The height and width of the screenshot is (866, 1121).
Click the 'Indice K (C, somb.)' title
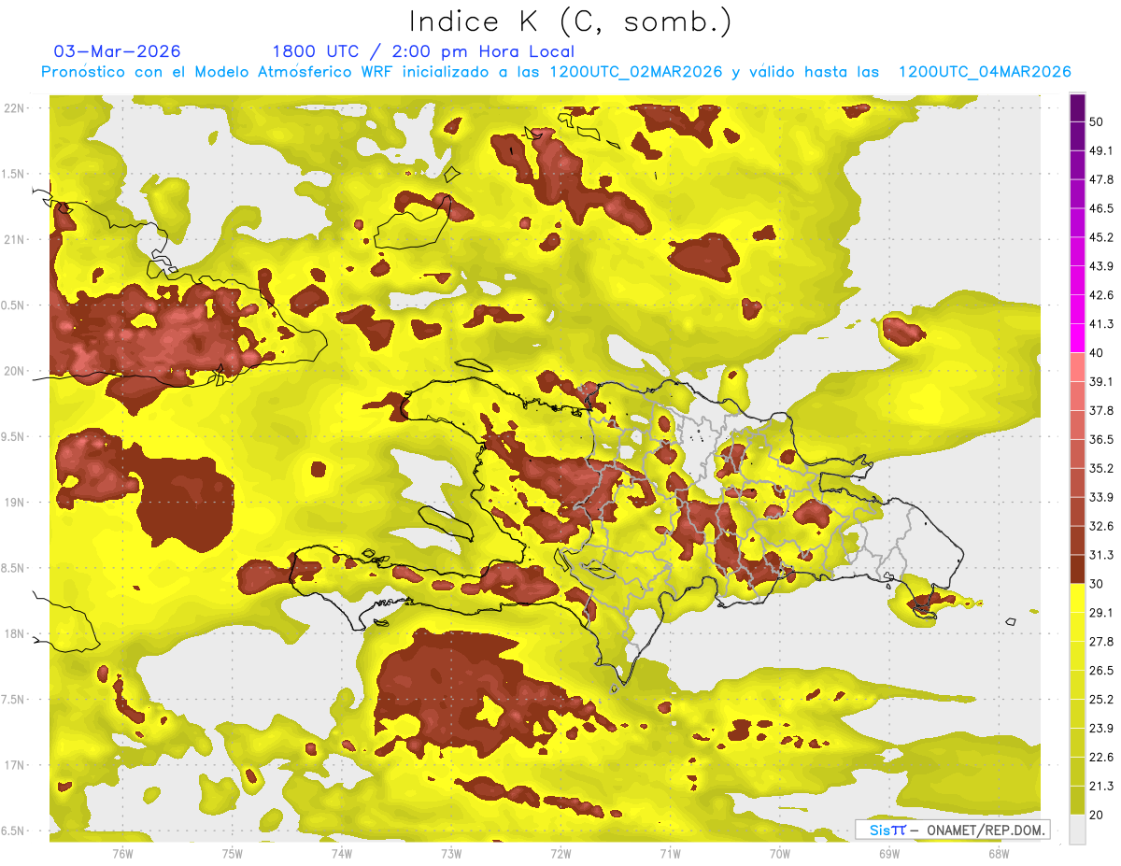pos(570,21)
